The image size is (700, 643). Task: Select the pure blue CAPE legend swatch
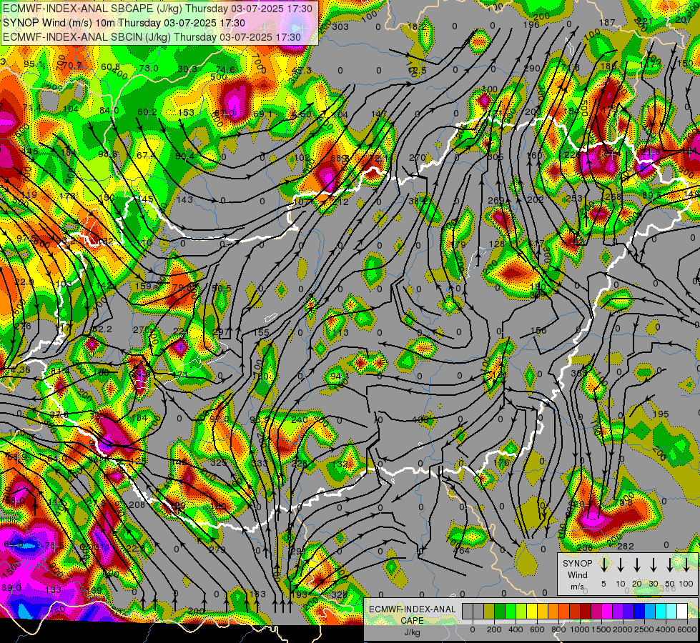[x=639, y=612]
